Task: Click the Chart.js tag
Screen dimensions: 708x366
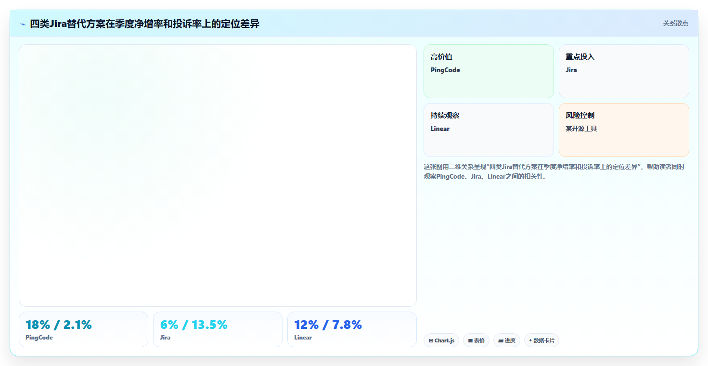Action: (x=441, y=340)
